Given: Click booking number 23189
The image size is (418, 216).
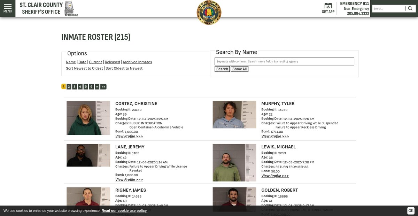Looking at the screenshot, I should coord(137,110).
